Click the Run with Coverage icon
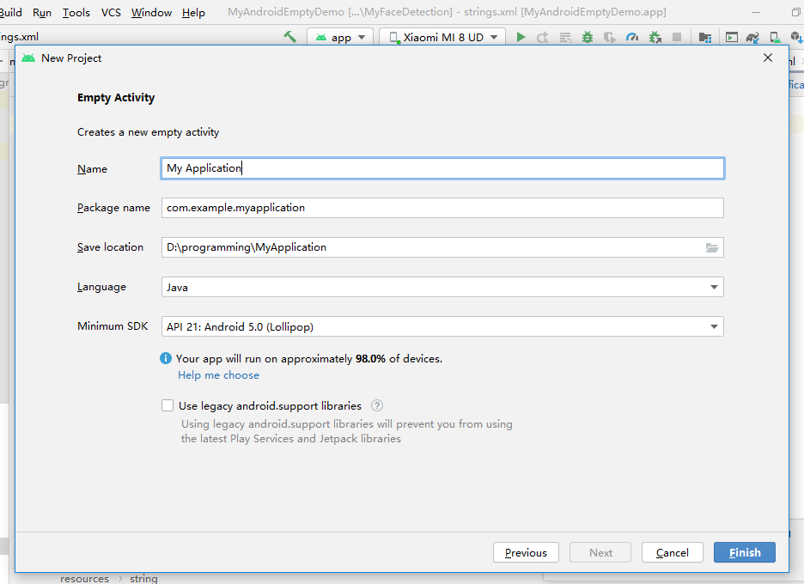This screenshot has height=584, width=804. (x=610, y=38)
